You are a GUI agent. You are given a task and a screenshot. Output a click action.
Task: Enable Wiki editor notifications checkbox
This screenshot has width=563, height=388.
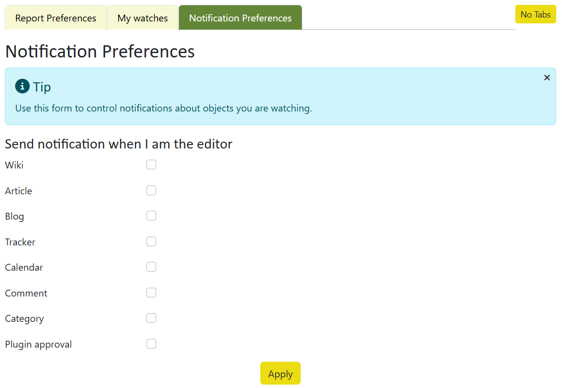[x=151, y=165]
